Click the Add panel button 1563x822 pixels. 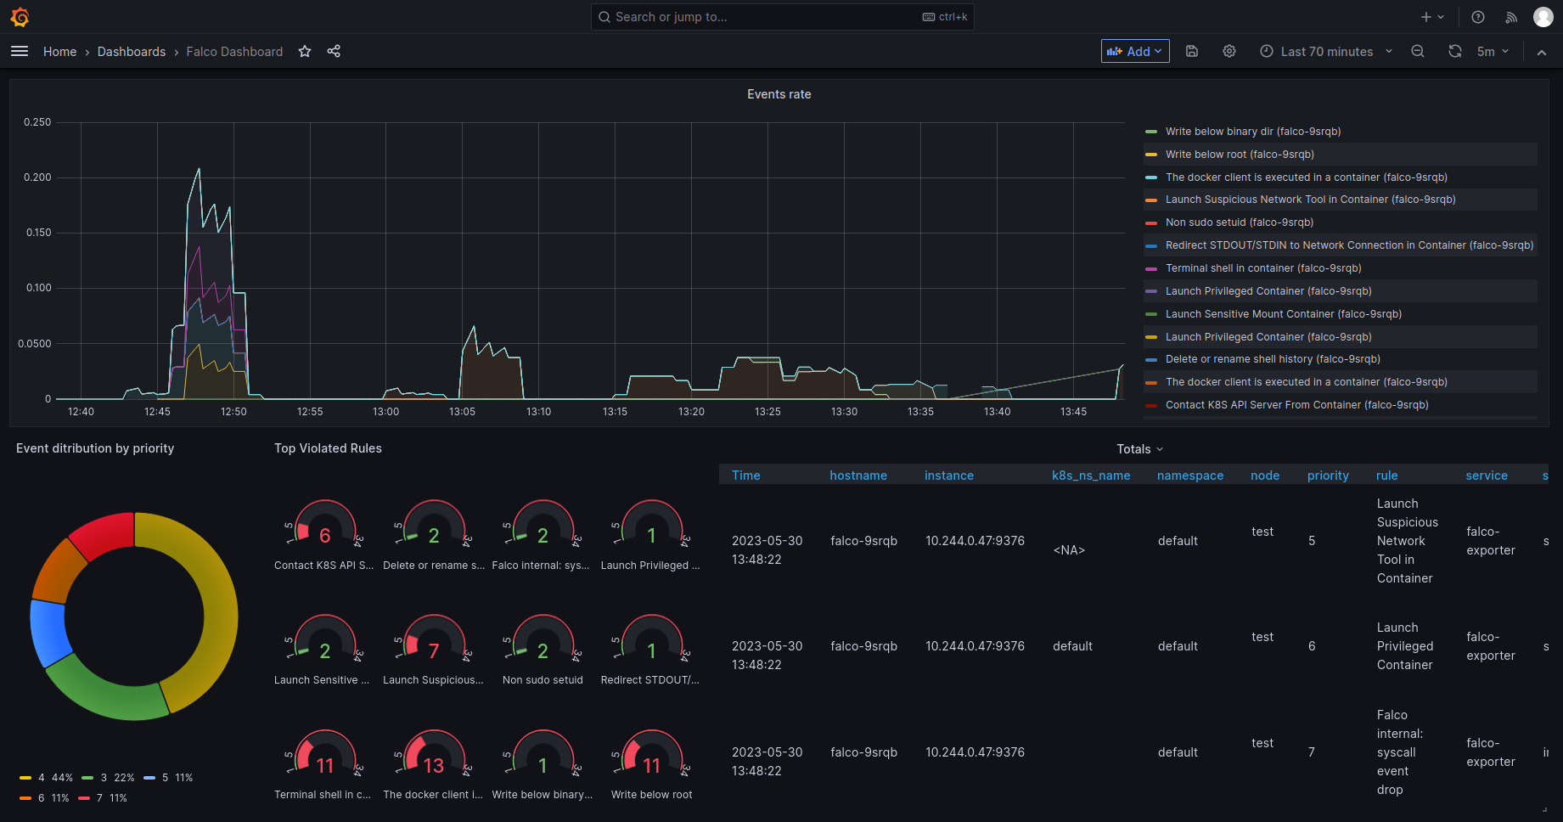1134,51
